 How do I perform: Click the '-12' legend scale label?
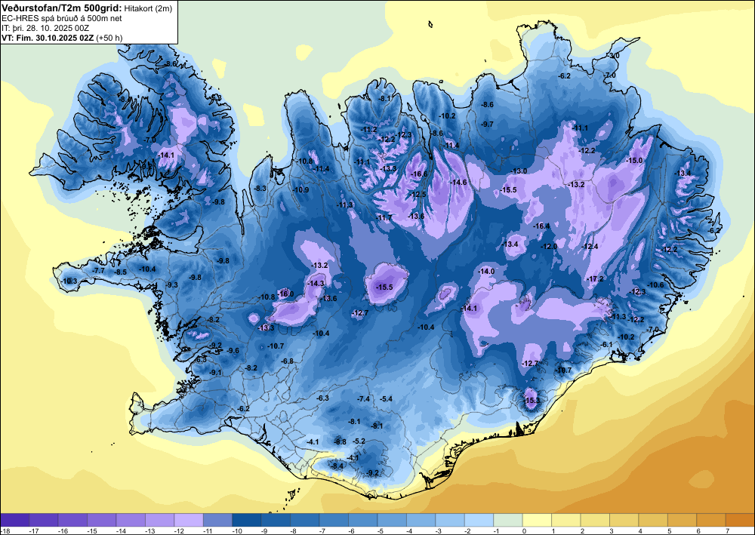(178, 530)
